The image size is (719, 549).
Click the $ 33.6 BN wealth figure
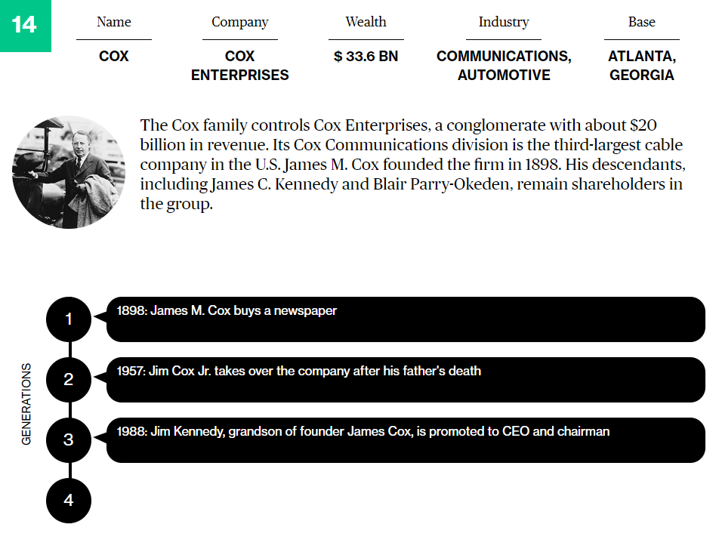[366, 57]
